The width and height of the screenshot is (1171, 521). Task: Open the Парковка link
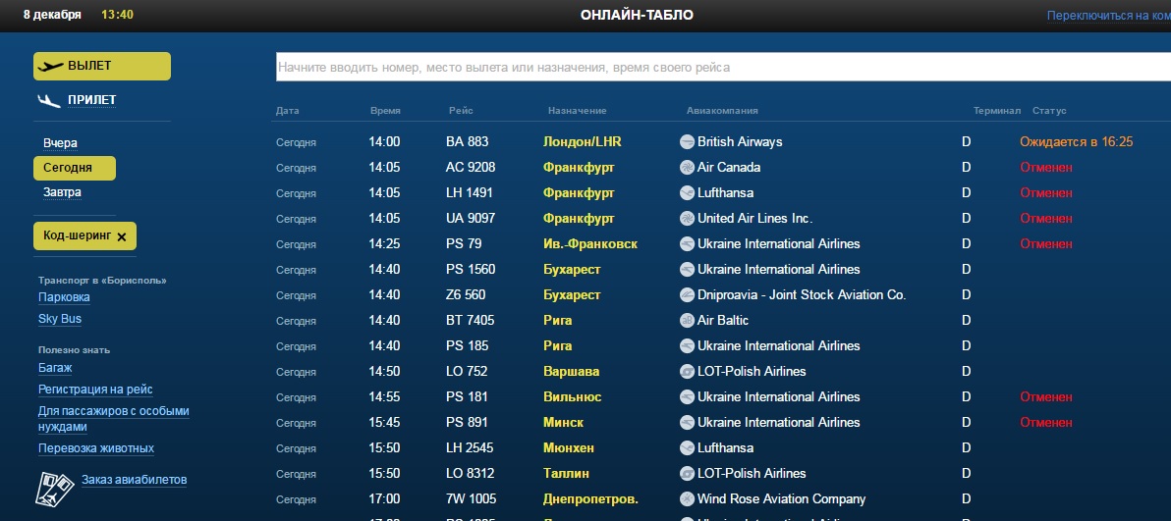click(x=64, y=297)
